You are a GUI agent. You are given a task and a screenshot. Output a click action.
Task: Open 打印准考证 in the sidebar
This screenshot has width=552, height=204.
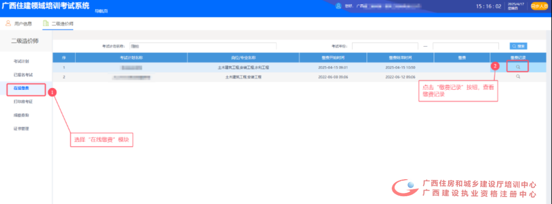23,101
